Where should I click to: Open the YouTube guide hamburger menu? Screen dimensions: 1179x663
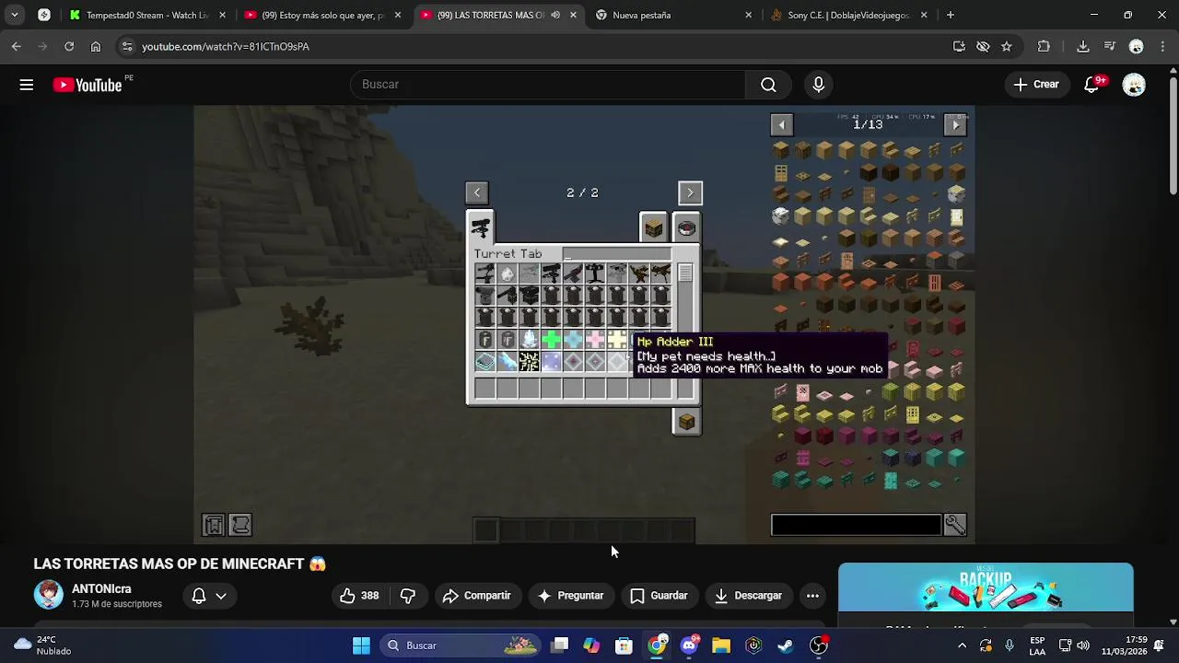coord(27,85)
